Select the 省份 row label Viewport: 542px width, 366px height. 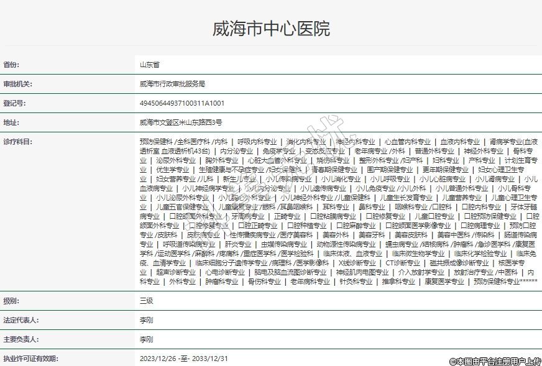tap(11, 65)
